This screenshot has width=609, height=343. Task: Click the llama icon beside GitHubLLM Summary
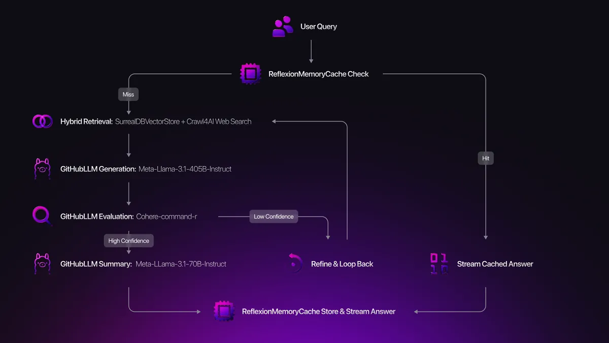(42, 264)
